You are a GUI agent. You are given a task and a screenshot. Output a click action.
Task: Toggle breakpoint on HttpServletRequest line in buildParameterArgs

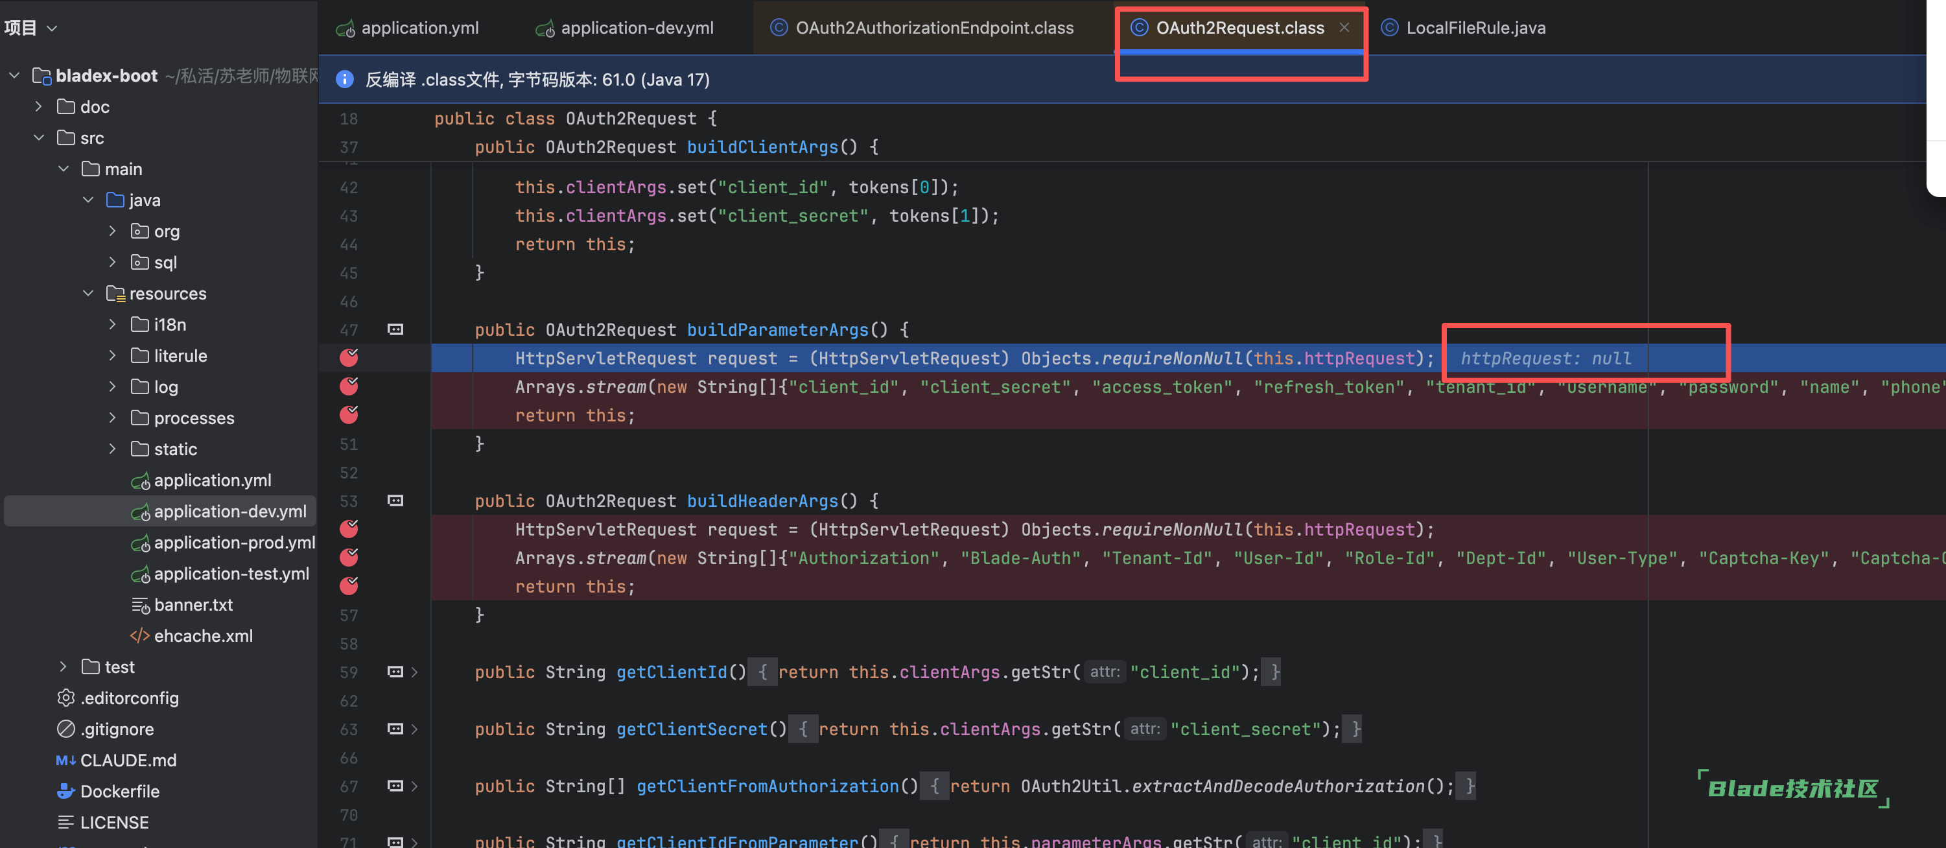coord(349,357)
